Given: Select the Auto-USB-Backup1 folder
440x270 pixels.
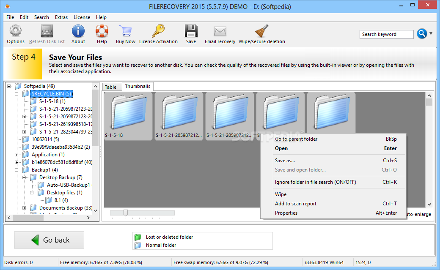Looking at the screenshot, I should click(68, 185).
